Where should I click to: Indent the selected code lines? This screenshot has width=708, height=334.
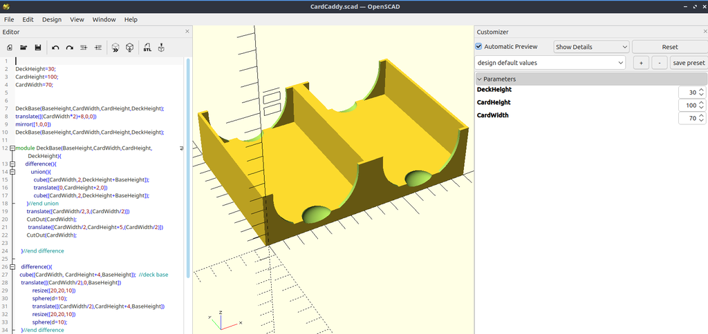[x=98, y=48]
